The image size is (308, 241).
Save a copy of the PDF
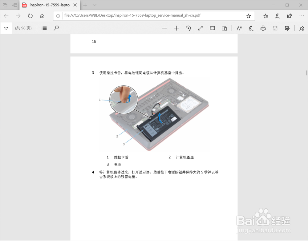275,28
